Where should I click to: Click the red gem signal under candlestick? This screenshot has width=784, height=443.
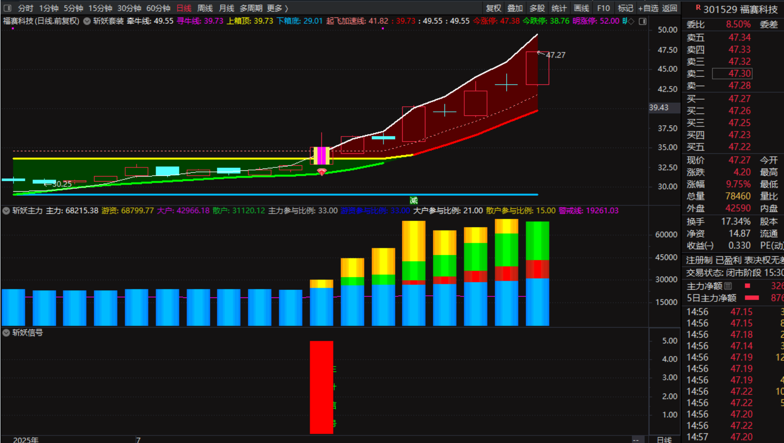321,172
